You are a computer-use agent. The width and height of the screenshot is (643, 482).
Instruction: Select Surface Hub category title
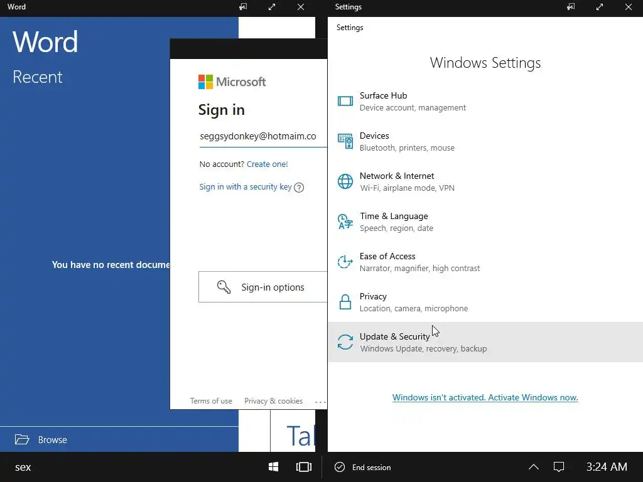pos(384,95)
